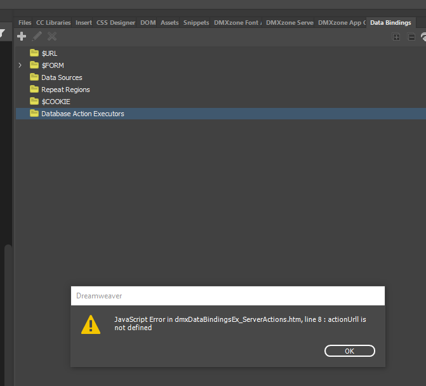The width and height of the screenshot is (426, 386).
Task: Select the Database Action Executors label
Action: tap(83, 114)
